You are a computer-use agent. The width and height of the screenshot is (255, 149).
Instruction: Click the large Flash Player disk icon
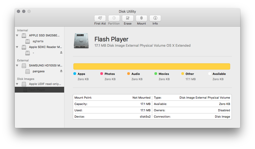pyautogui.click(x=81, y=41)
